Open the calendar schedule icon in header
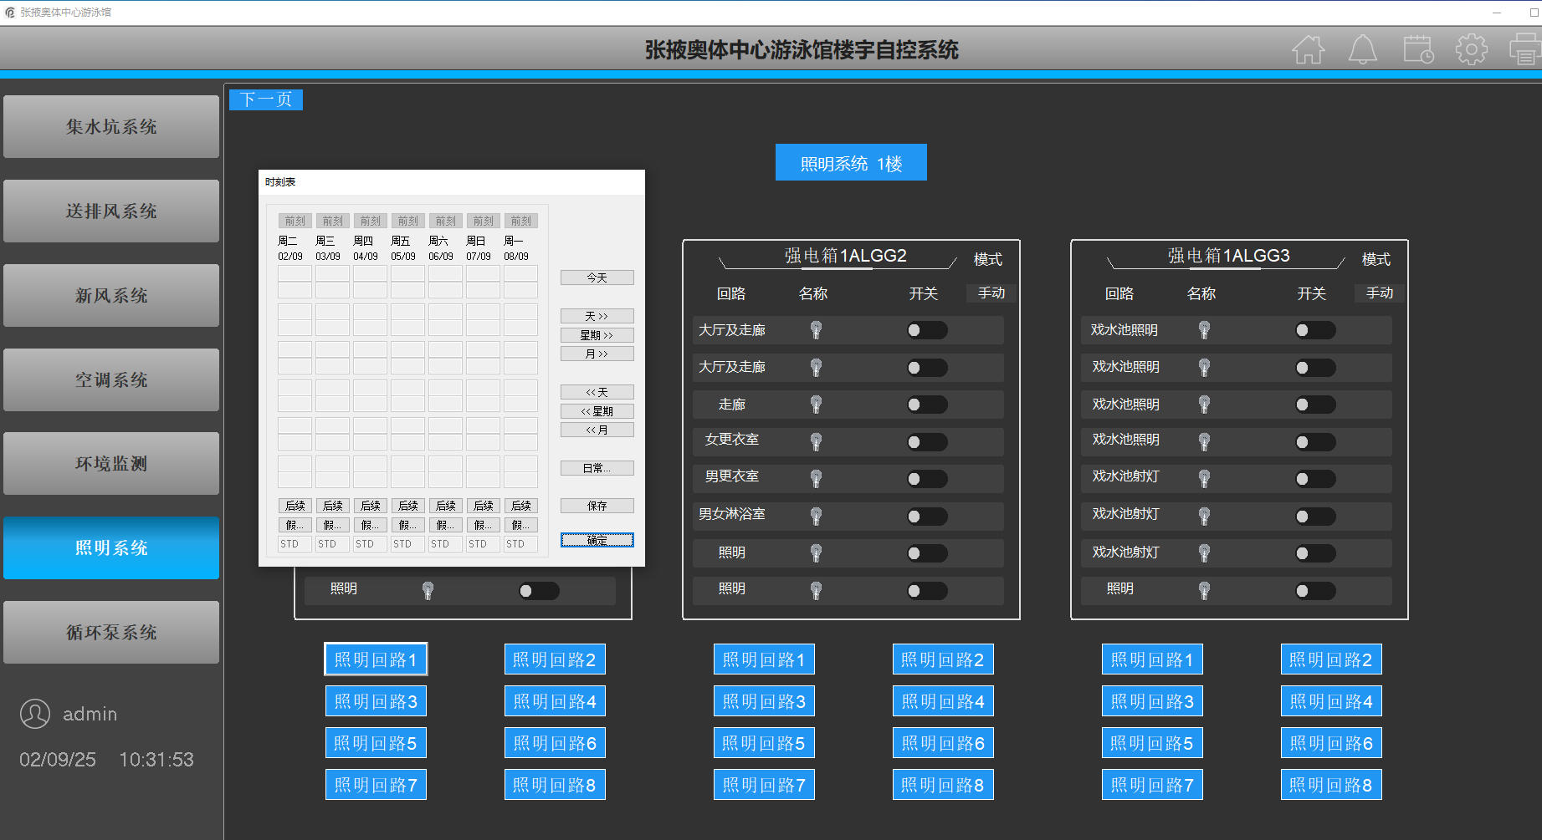 [x=1418, y=50]
